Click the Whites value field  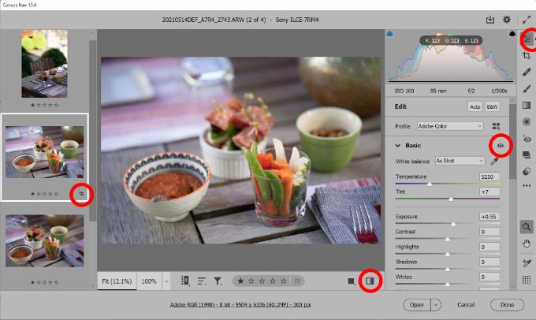pos(489,277)
